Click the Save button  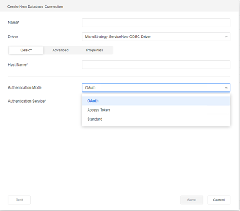(191, 200)
